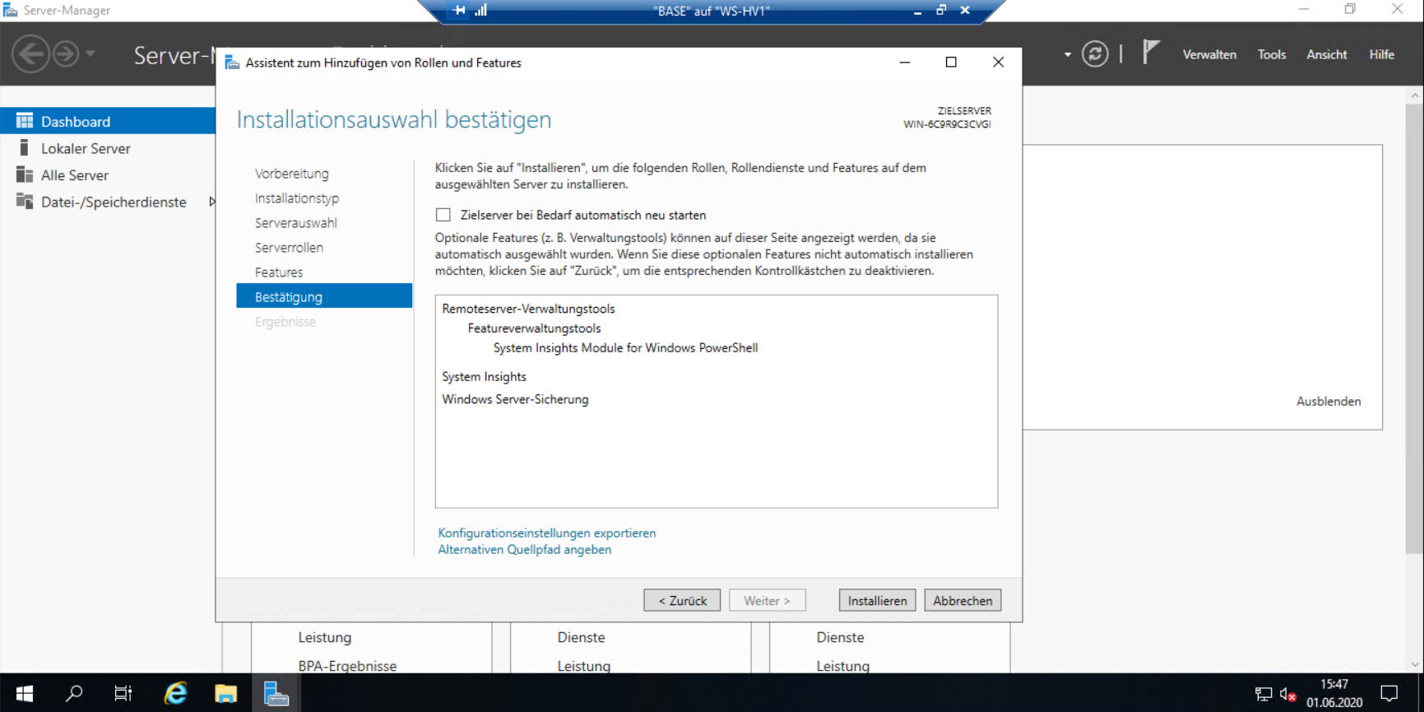Launch Internet Explorer from the taskbar
1424x712 pixels.
pyautogui.click(x=175, y=693)
